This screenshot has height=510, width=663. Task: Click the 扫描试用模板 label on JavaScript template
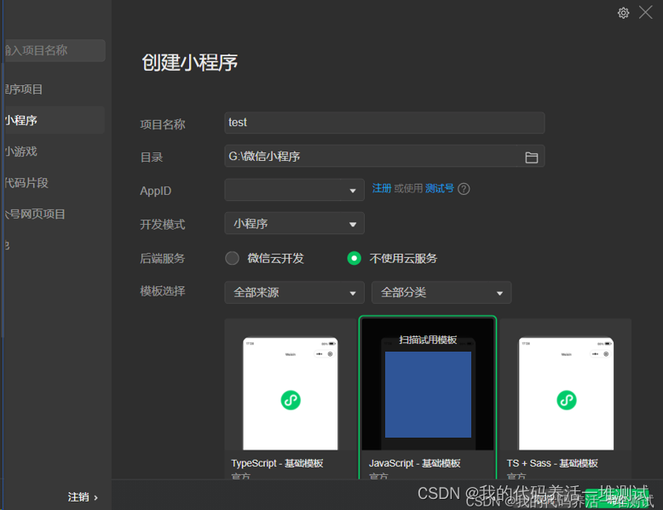tap(428, 340)
